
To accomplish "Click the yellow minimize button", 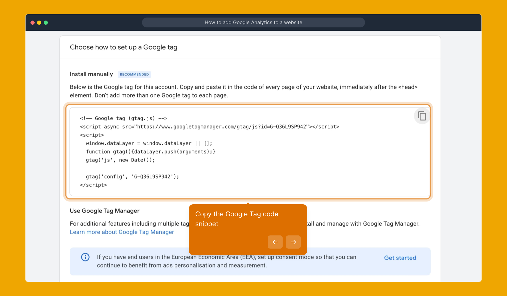I will [x=39, y=22].
